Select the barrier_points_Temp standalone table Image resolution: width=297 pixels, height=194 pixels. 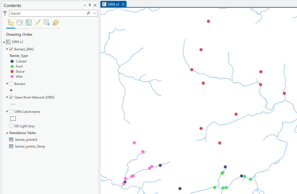pyautogui.click(x=30, y=146)
